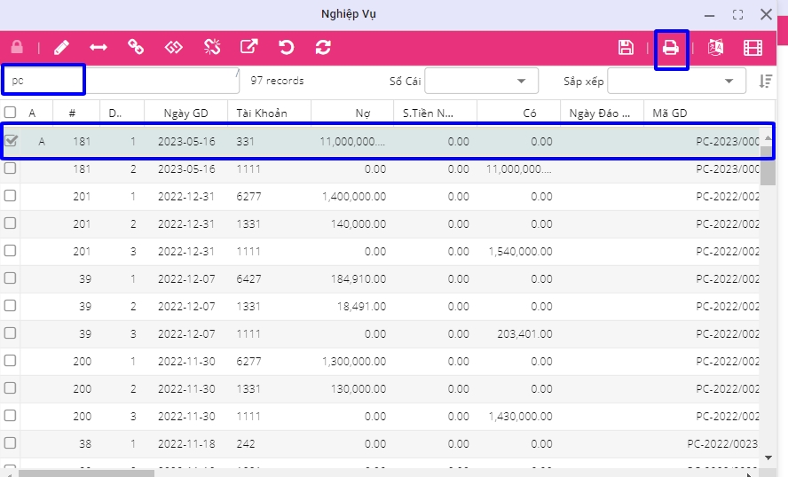
Task: Click the horizontal double-arrow icon
Action: (98, 48)
